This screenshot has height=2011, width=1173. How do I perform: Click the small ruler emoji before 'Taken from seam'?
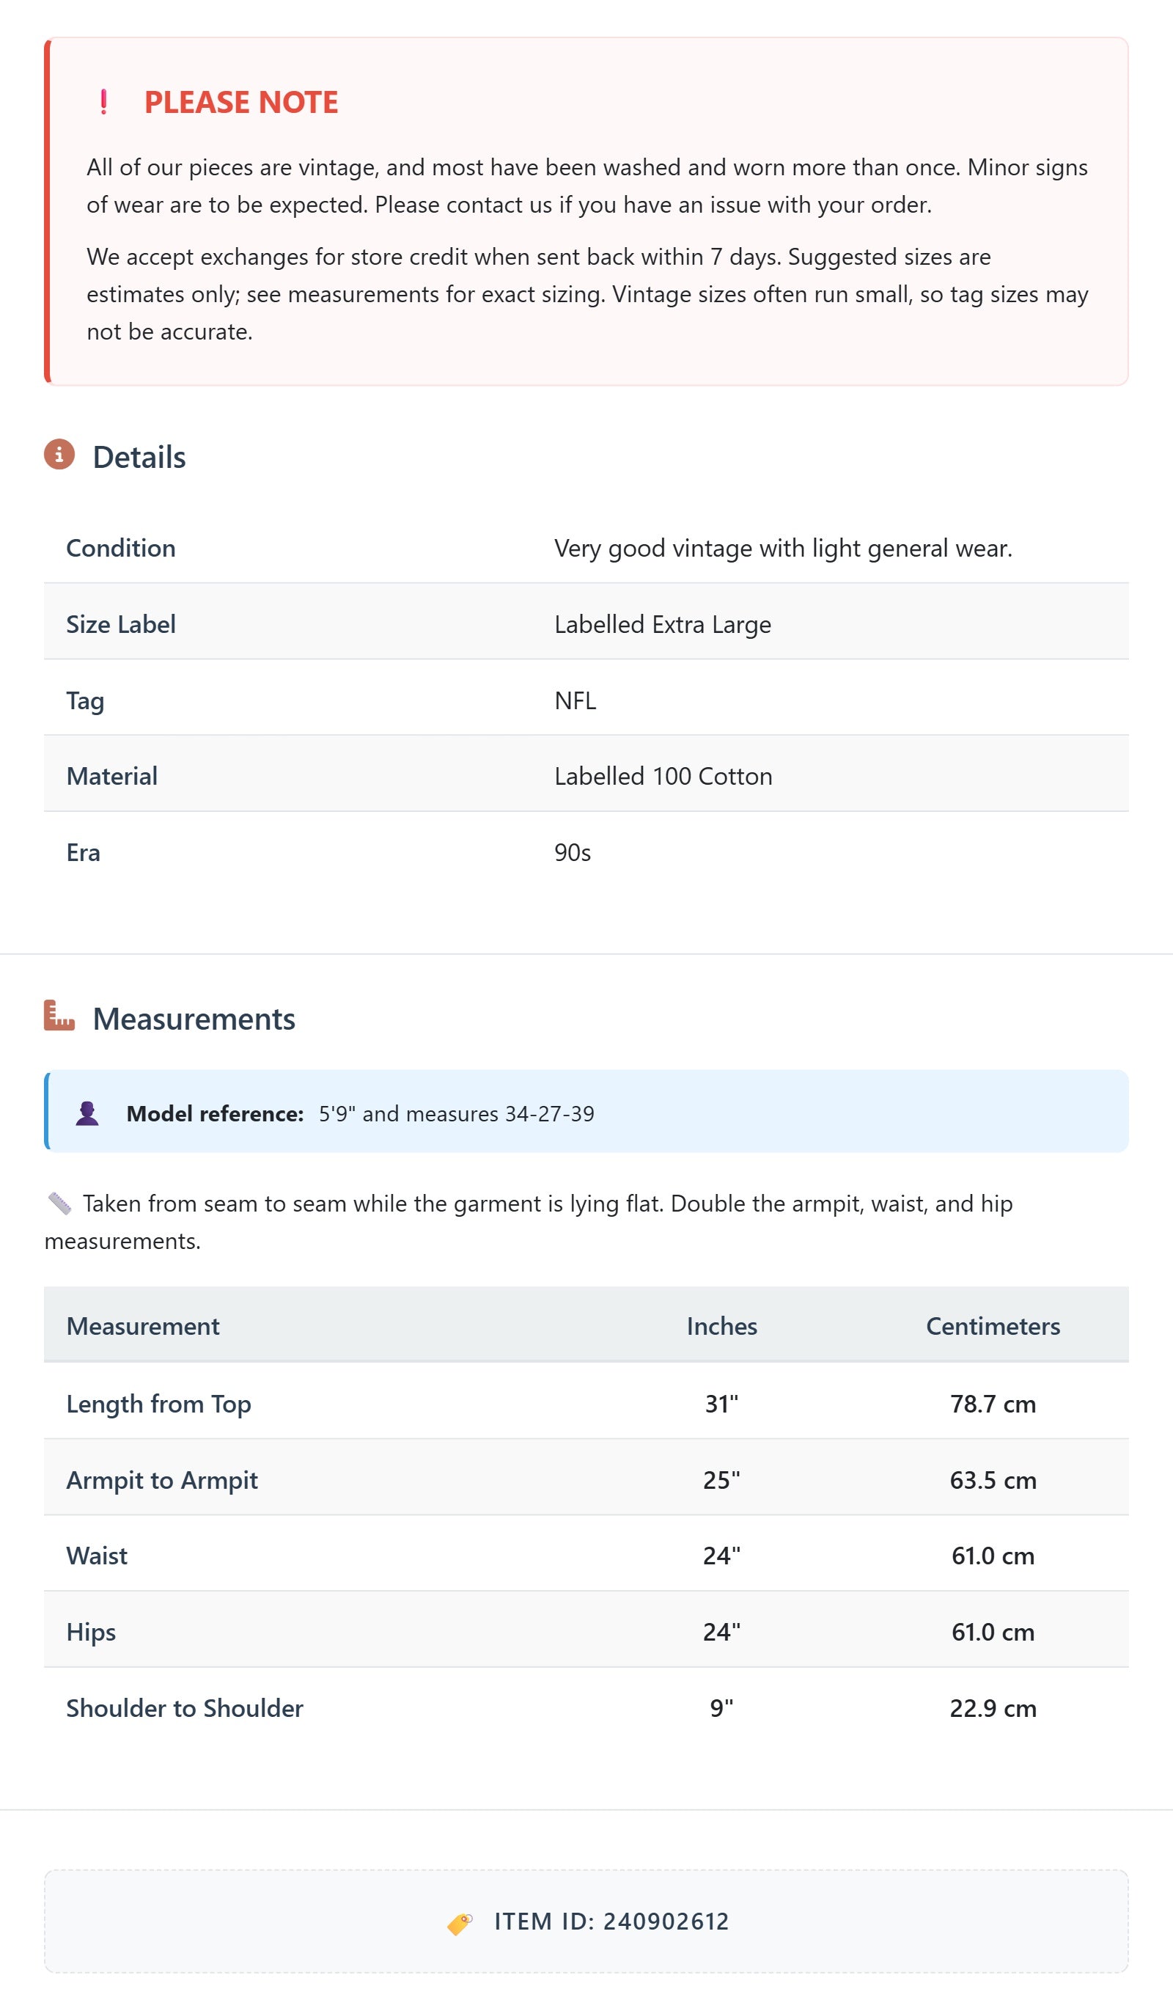point(60,1204)
